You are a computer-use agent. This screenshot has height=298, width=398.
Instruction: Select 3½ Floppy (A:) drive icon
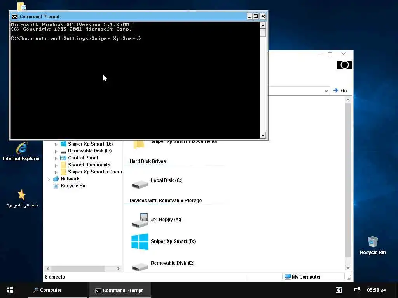click(x=140, y=220)
